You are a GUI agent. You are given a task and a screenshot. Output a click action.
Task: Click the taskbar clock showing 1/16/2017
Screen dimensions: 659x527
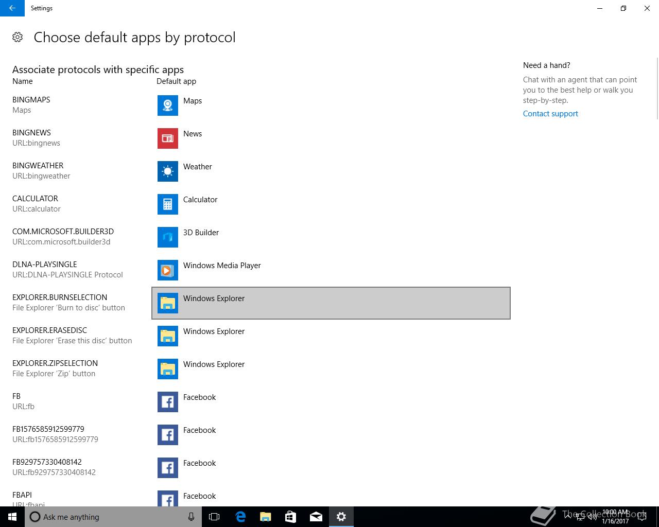[x=616, y=517]
